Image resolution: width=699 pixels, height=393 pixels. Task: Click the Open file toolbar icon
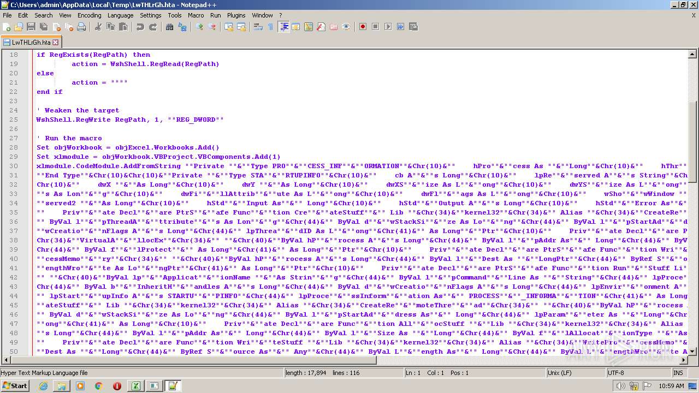point(19,27)
